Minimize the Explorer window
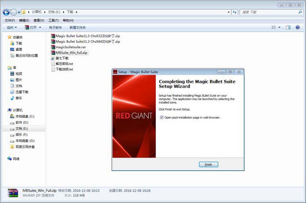This screenshot has height=203, width=306. pyautogui.click(x=282, y=5)
